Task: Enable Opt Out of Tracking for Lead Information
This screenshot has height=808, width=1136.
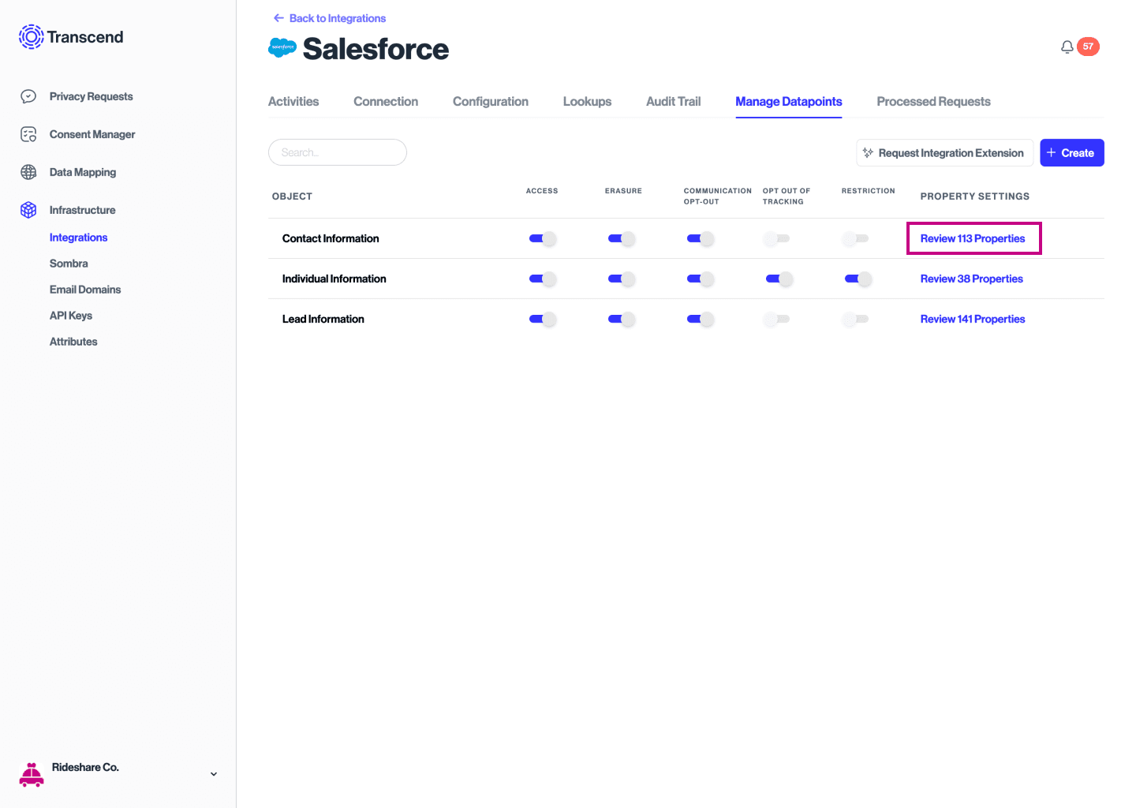Action: click(x=776, y=319)
